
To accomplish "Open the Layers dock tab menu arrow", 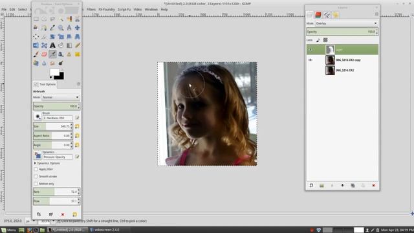I will click(x=376, y=14).
